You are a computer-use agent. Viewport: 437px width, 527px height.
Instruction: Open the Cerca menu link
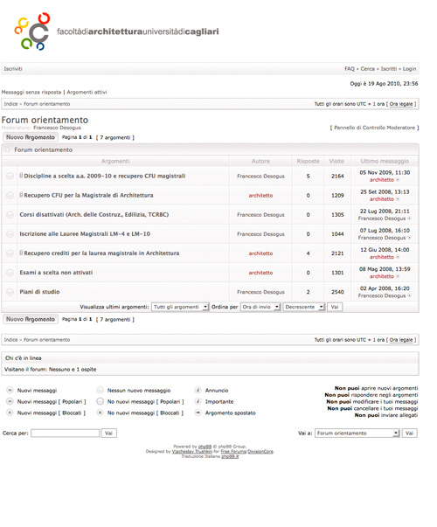pos(367,68)
